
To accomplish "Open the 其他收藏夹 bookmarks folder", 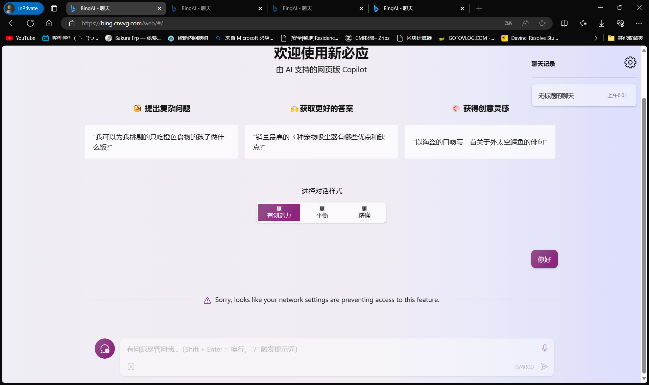I will (x=626, y=38).
